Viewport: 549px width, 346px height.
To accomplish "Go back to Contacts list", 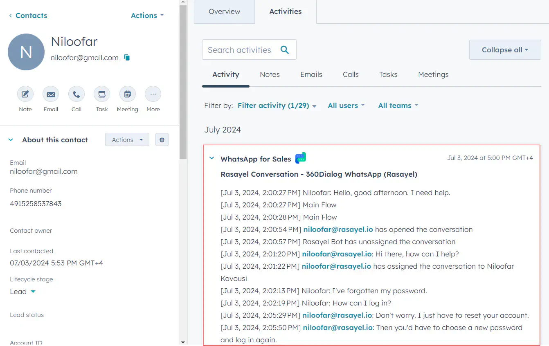I will pos(28,16).
